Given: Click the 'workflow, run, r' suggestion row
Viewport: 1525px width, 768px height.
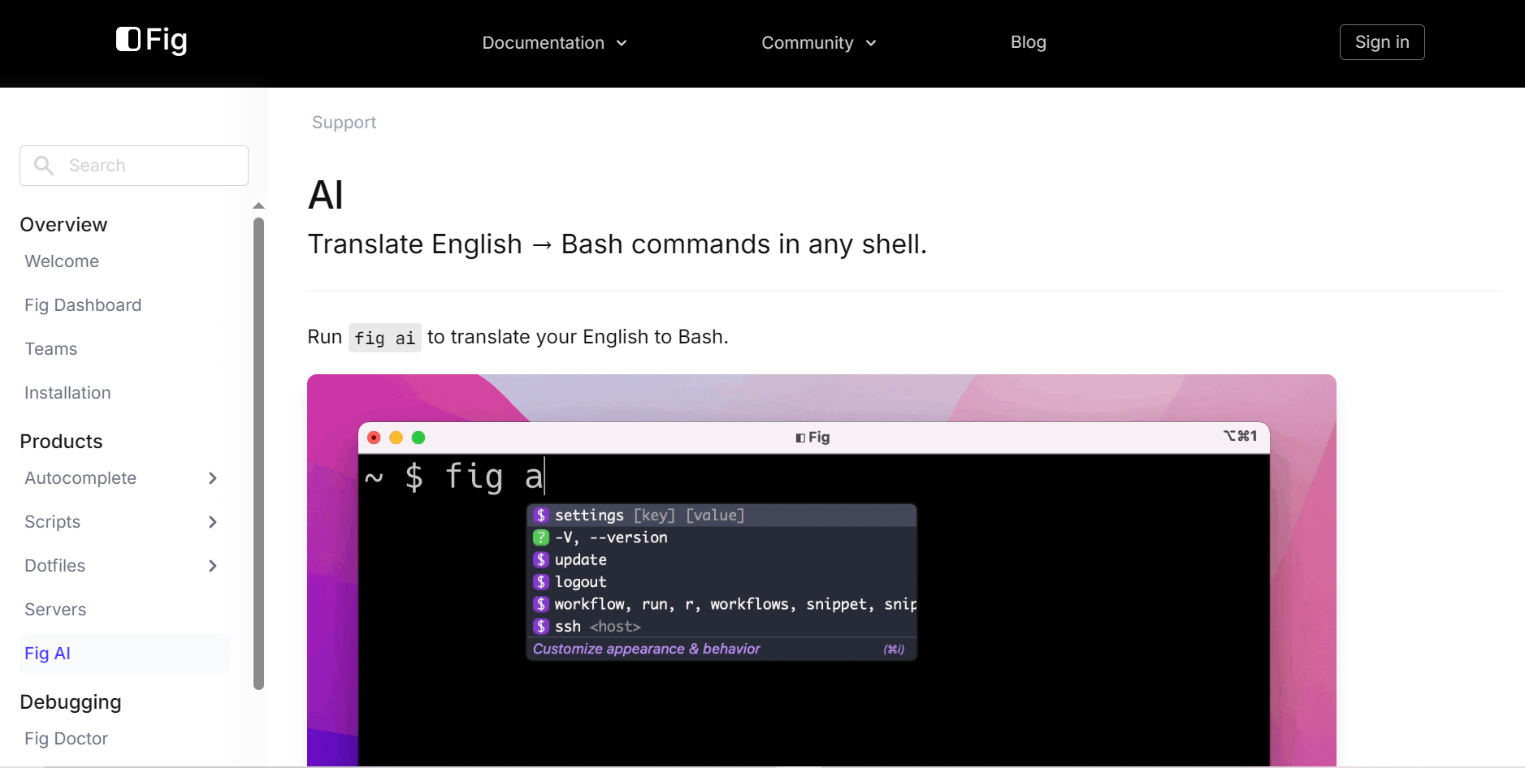Looking at the screenshot, I should [722, 604].
